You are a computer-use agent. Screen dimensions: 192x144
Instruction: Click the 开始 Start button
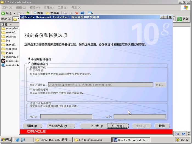[6, 140]
